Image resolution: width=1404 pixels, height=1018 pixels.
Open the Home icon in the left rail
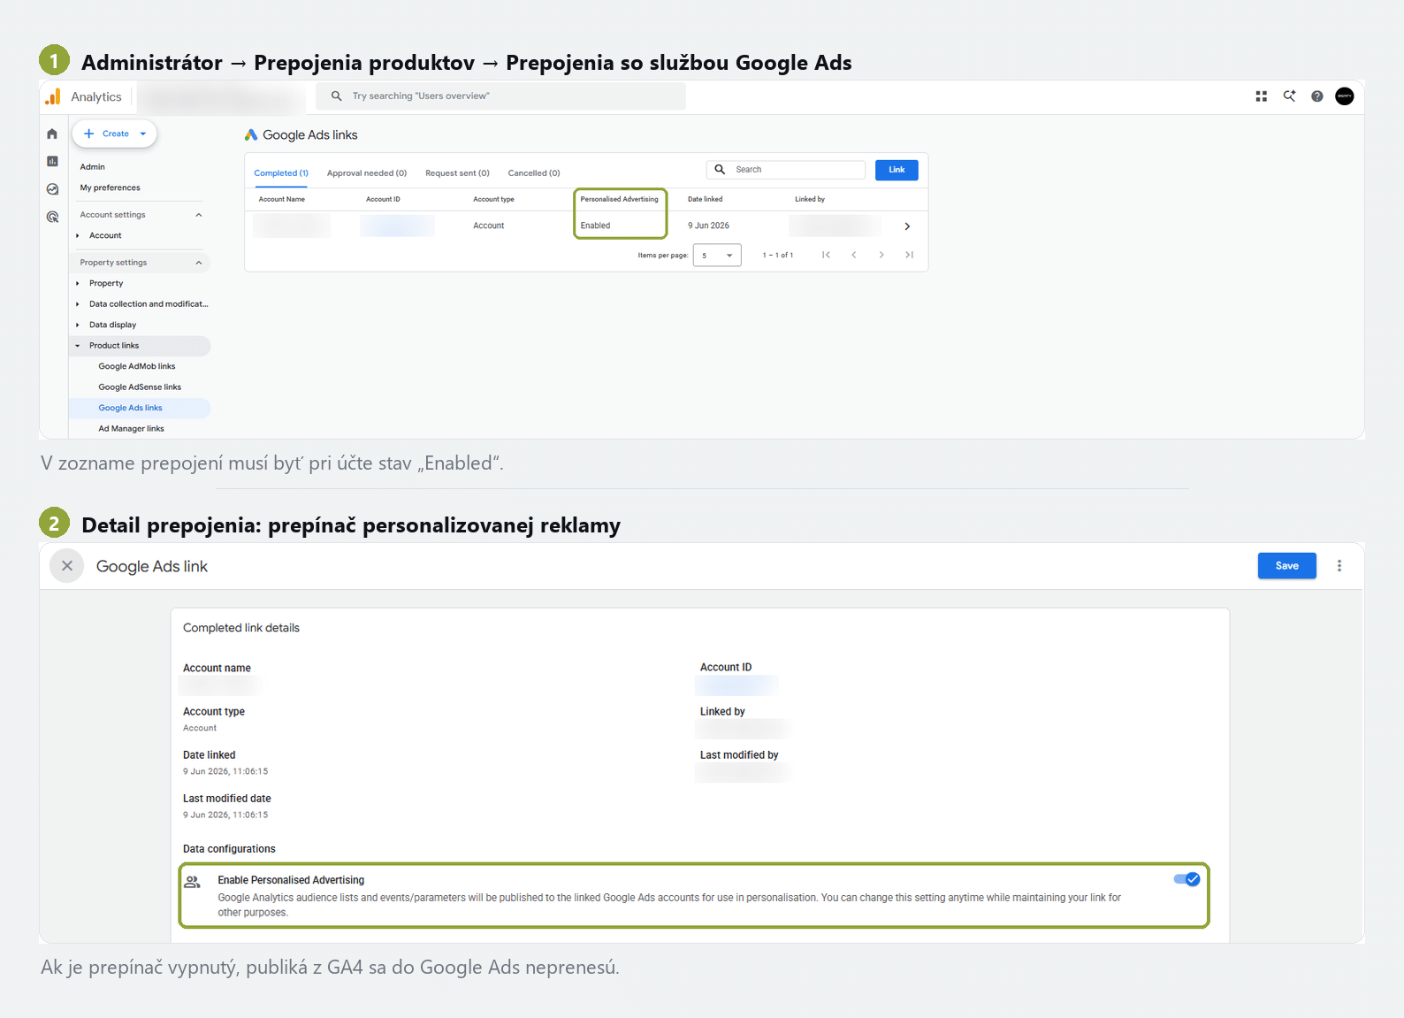(52, 134)
